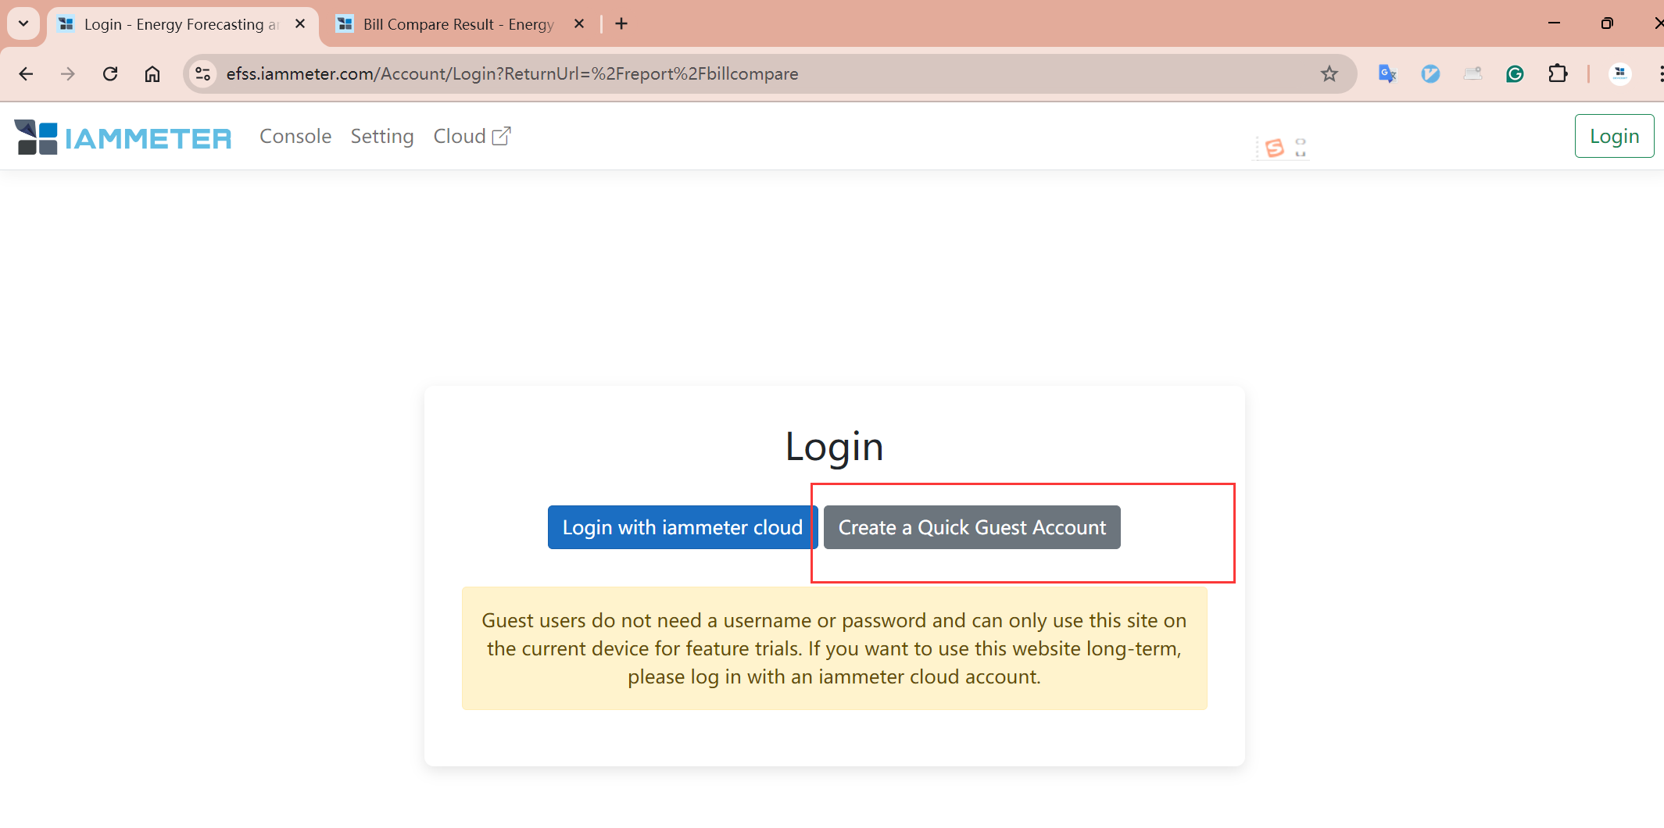1664x828 pixels.
Task: Open the Setting menu item
Action: click(382, 136)
